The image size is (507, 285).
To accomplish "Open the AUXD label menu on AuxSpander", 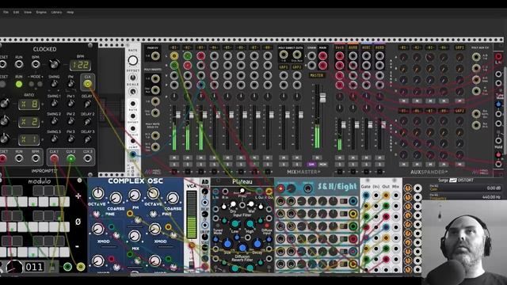I will coord(379,47).
